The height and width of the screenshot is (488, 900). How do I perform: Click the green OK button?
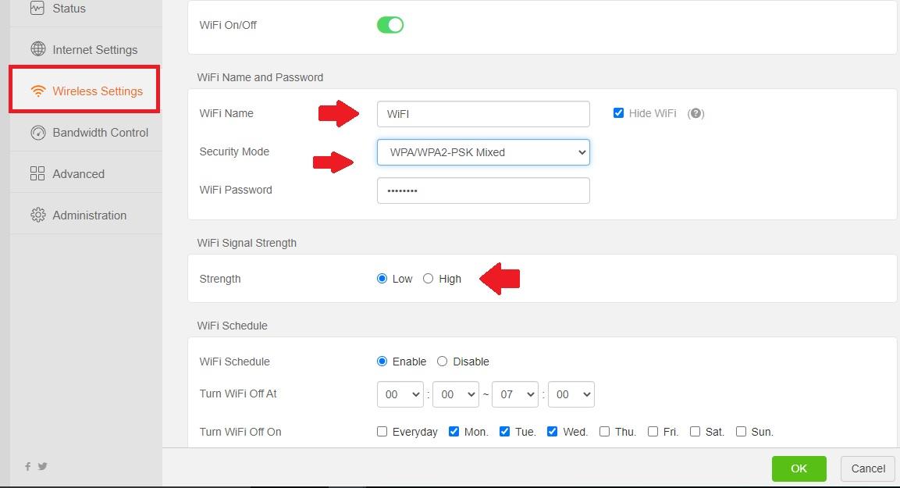(x=799, y=468)
